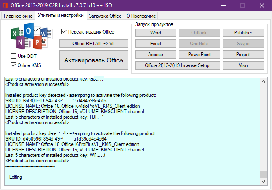
Task: Click the Office RETAIL => VL button
Action: click(93, 44)
